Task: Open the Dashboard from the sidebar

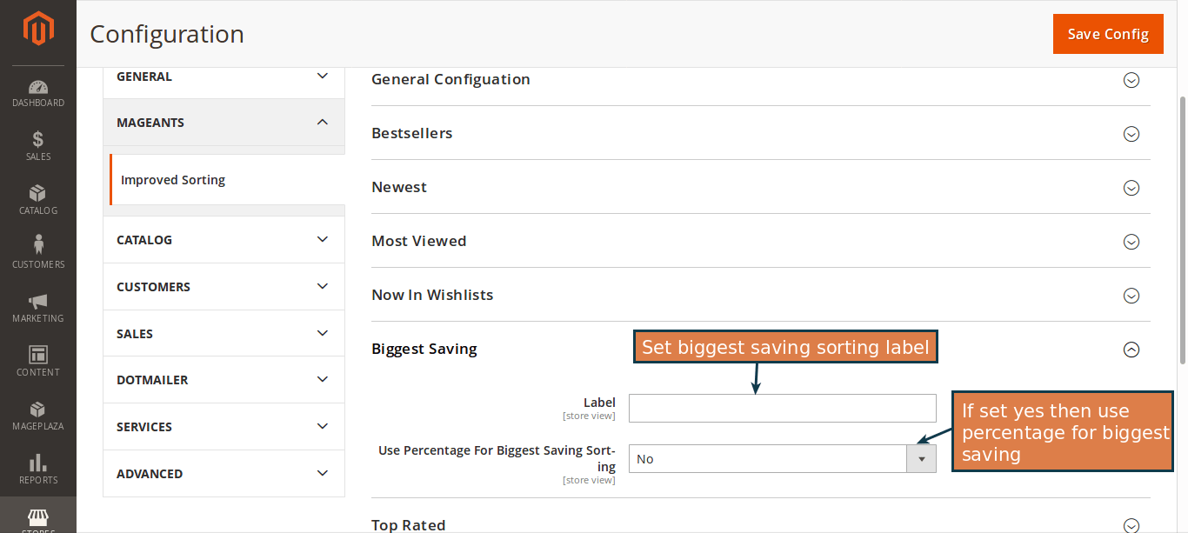Action: (37, 91)
